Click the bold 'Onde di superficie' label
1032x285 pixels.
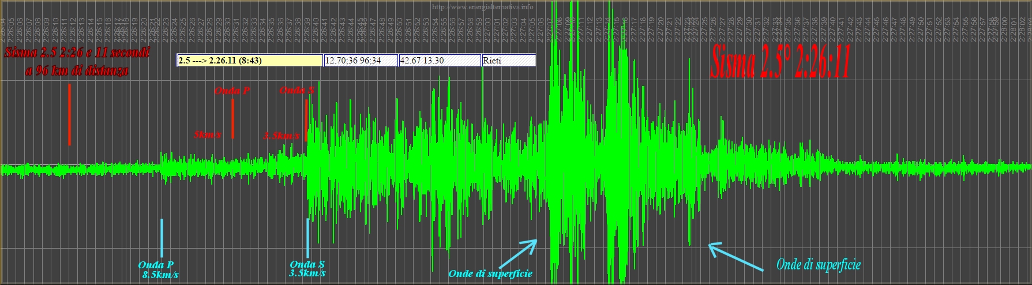click(490, 274)
